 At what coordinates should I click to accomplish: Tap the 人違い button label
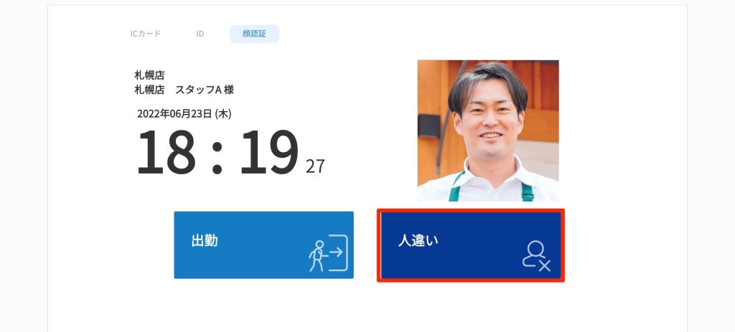coord(418,241)
